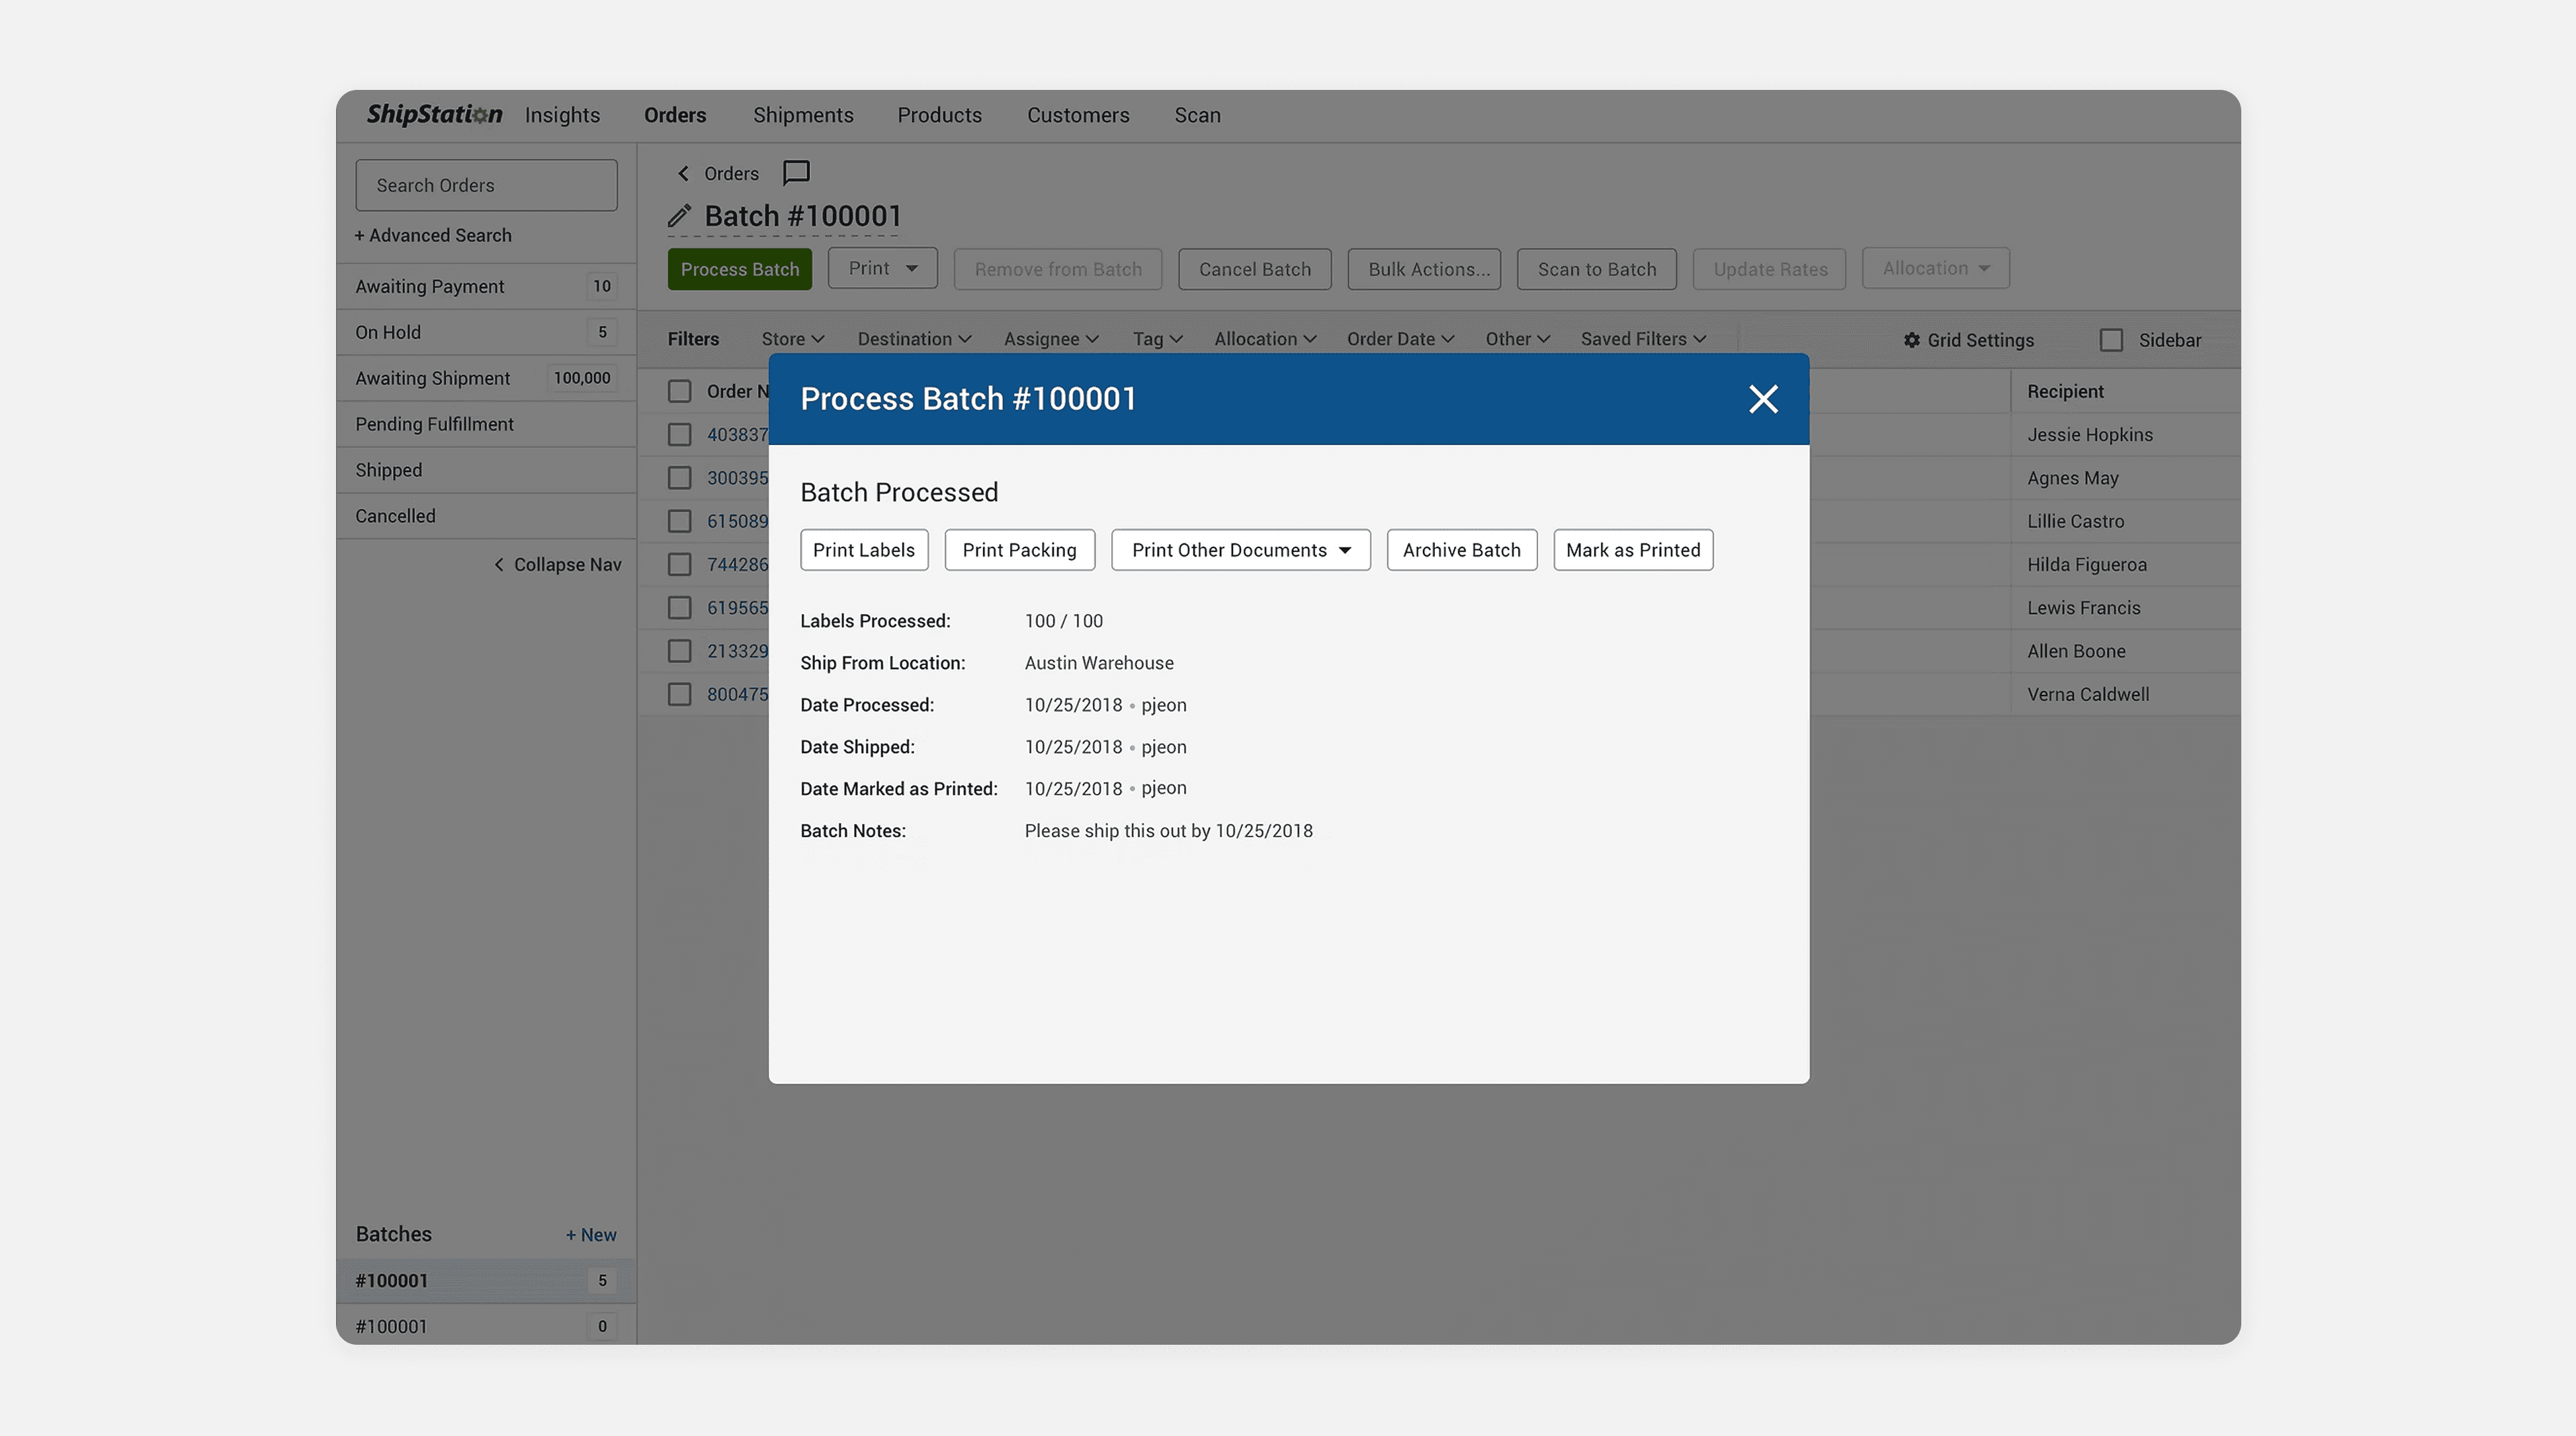Open the Print dropdown in the toolbar
Image resolution: width=2576 pixels, height=1436 pixels.
tap(882, 269)
